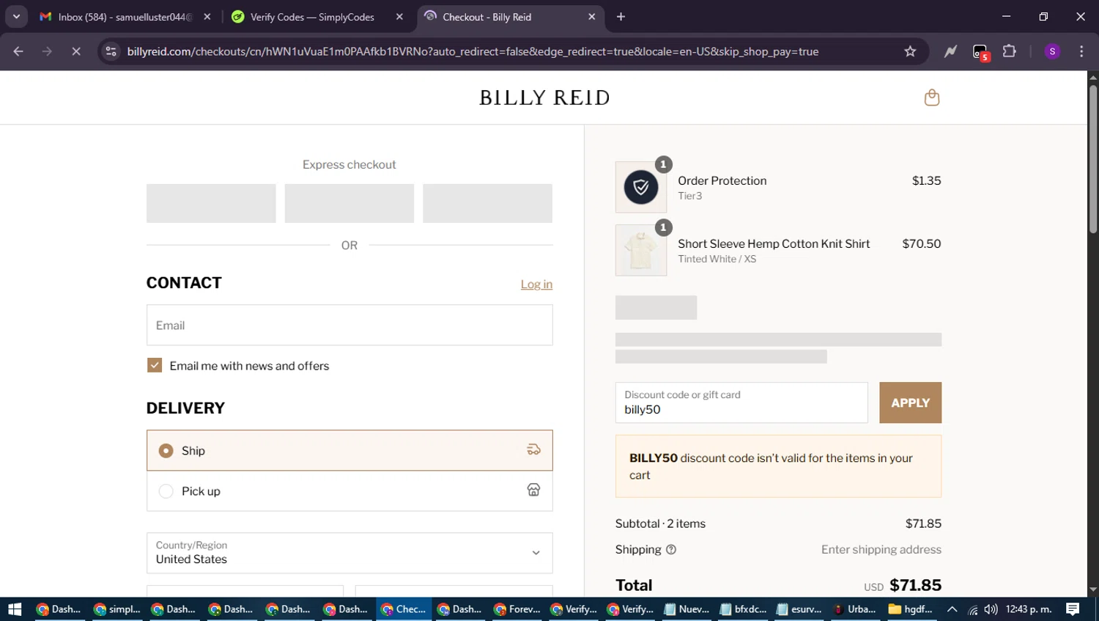Image resolution: width=1099 pixels, height=621 pixels.
Task: Open the extension with red 5 badge
Action: [980, 52]
